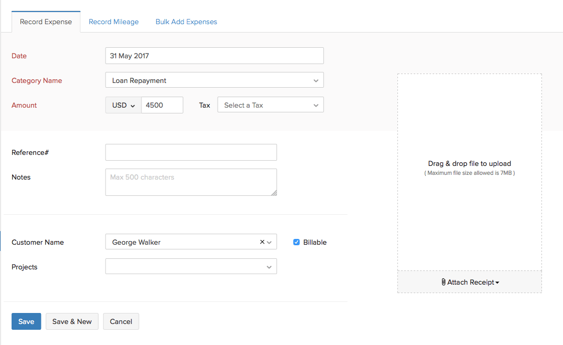This screenshot has height=345, width=563.
Task: Click the drag and drop upload area
Action: [x=469, y=168]
